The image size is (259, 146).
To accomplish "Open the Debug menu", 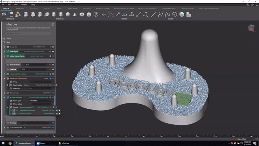I will 33,4.
